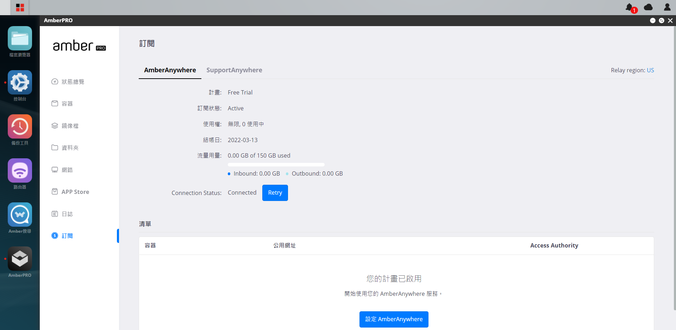Viewport: 676px width, 330px height.
Task: Change the relay region US link
Action: point(650,70)
